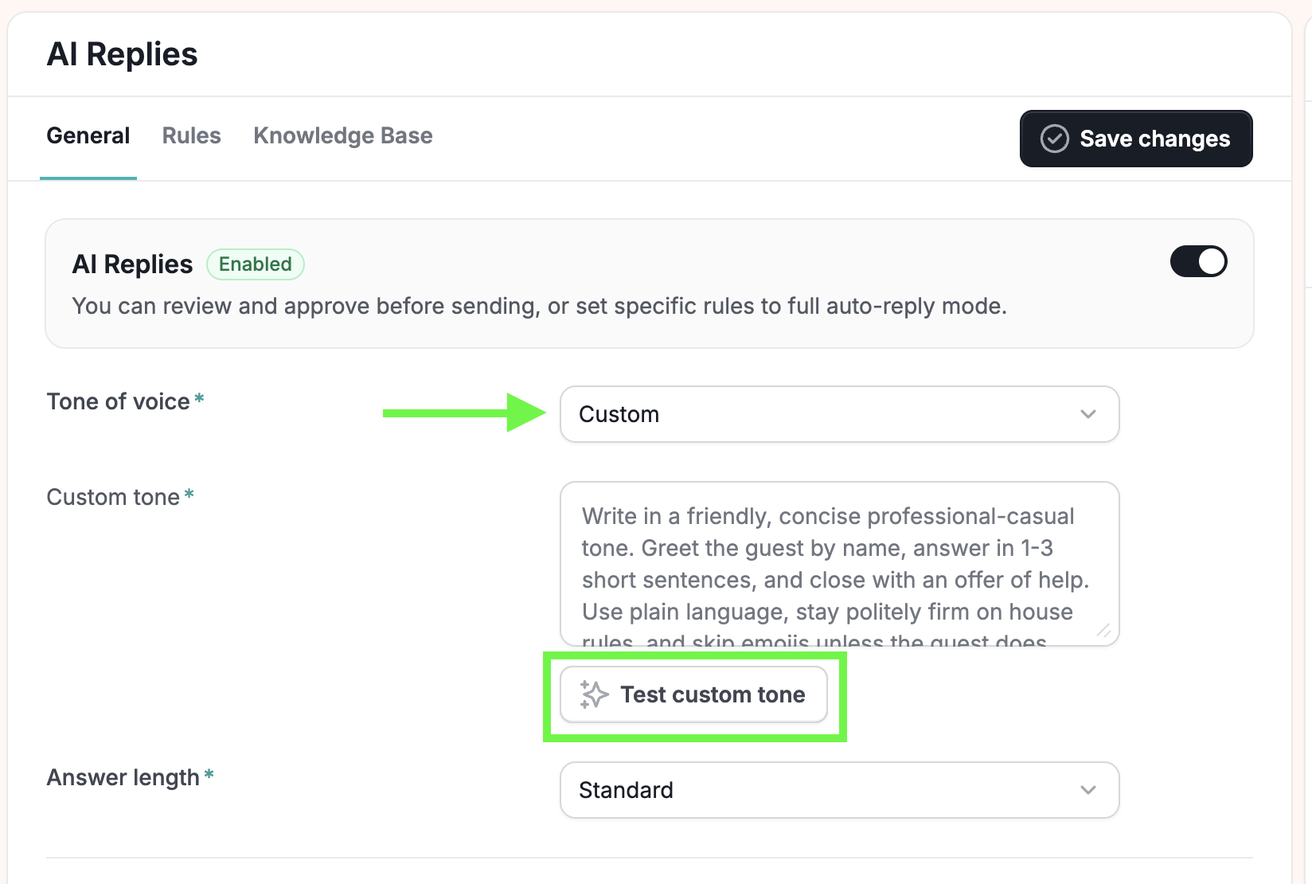Click the green arrow pointing to Custom
The width and height of the screenshot is (1312, 884).
pos(464,413)
